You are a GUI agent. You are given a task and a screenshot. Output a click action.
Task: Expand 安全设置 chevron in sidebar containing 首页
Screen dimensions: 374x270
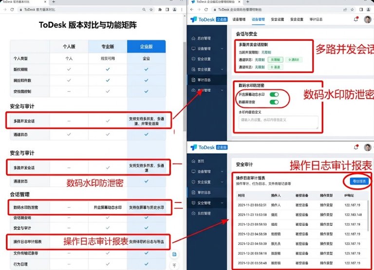click(222, 182)
